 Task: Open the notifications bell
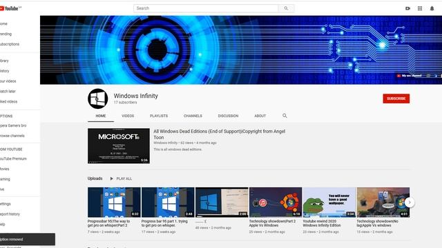click(x=432, y=8)
